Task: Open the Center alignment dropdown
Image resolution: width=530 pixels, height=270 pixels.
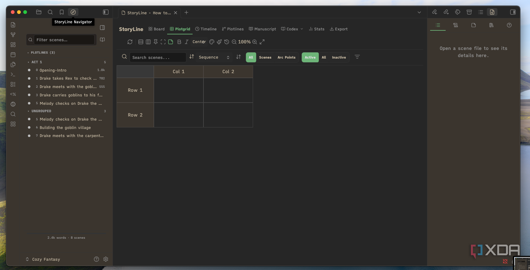Action: [x=199, y=42]
